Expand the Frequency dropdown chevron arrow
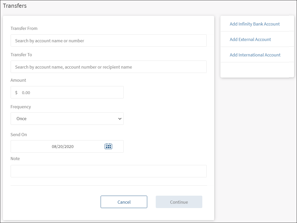 tap(120, 119)
